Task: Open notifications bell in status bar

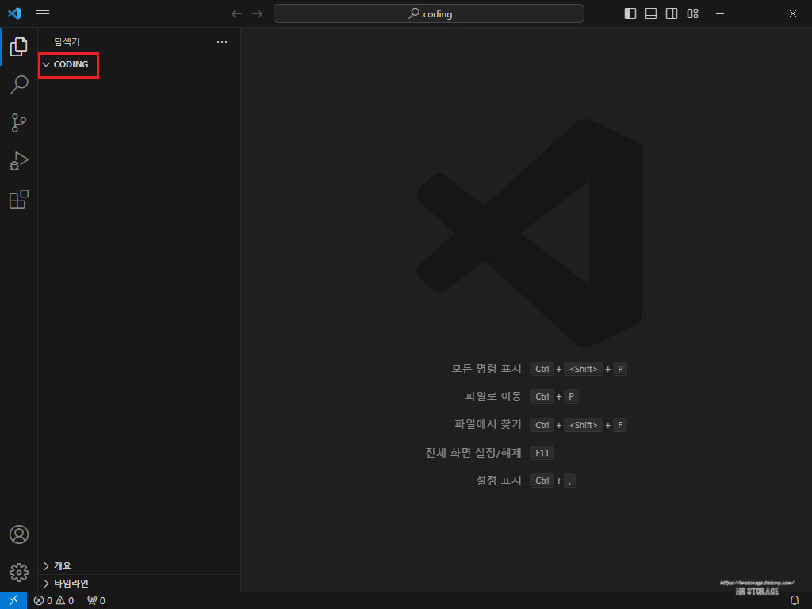Action: click(795, 601)
